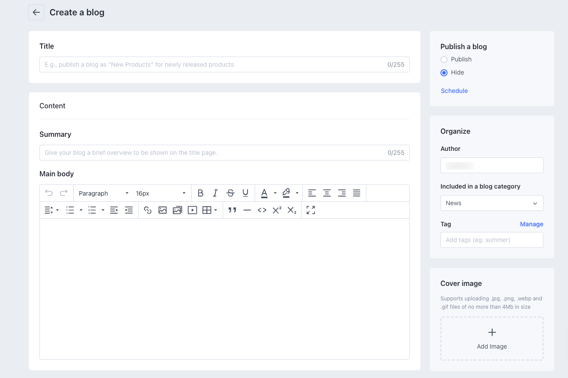This screenshot has width=568, height=378.
Task: Open the Schedule link
Action: [x=454, y=91]
